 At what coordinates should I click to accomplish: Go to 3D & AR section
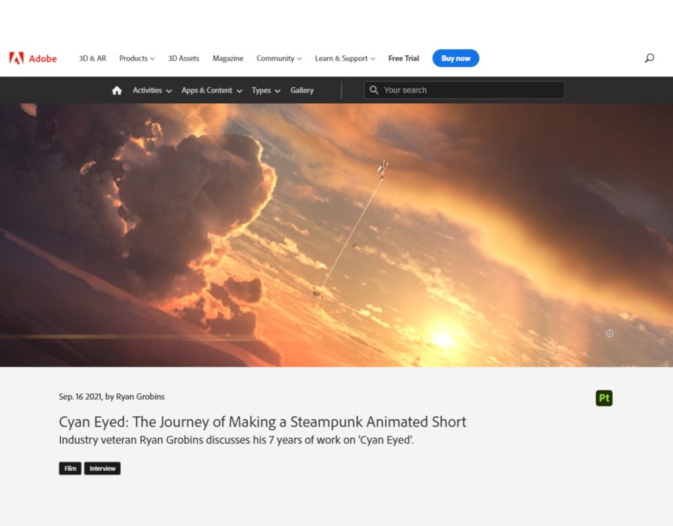tap(92, 59)
